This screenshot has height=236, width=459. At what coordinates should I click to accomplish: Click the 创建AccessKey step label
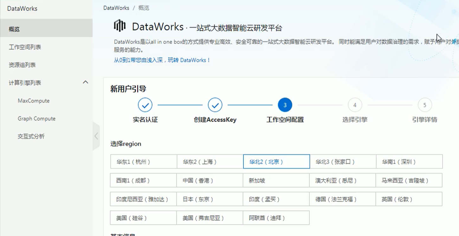[215, 120]
